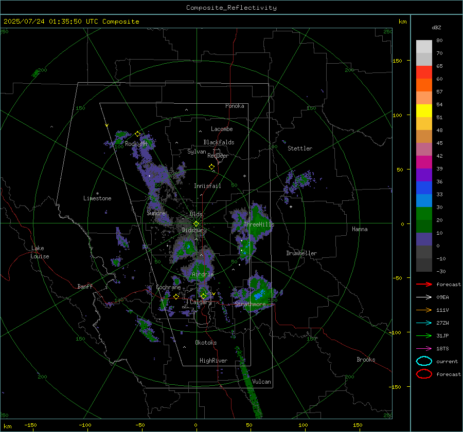Image resolution: width=463 pixels, height=432 pixels.
Task: Click the 'Banff' map label
Action: pyautogui.click(x=85, y=287)
